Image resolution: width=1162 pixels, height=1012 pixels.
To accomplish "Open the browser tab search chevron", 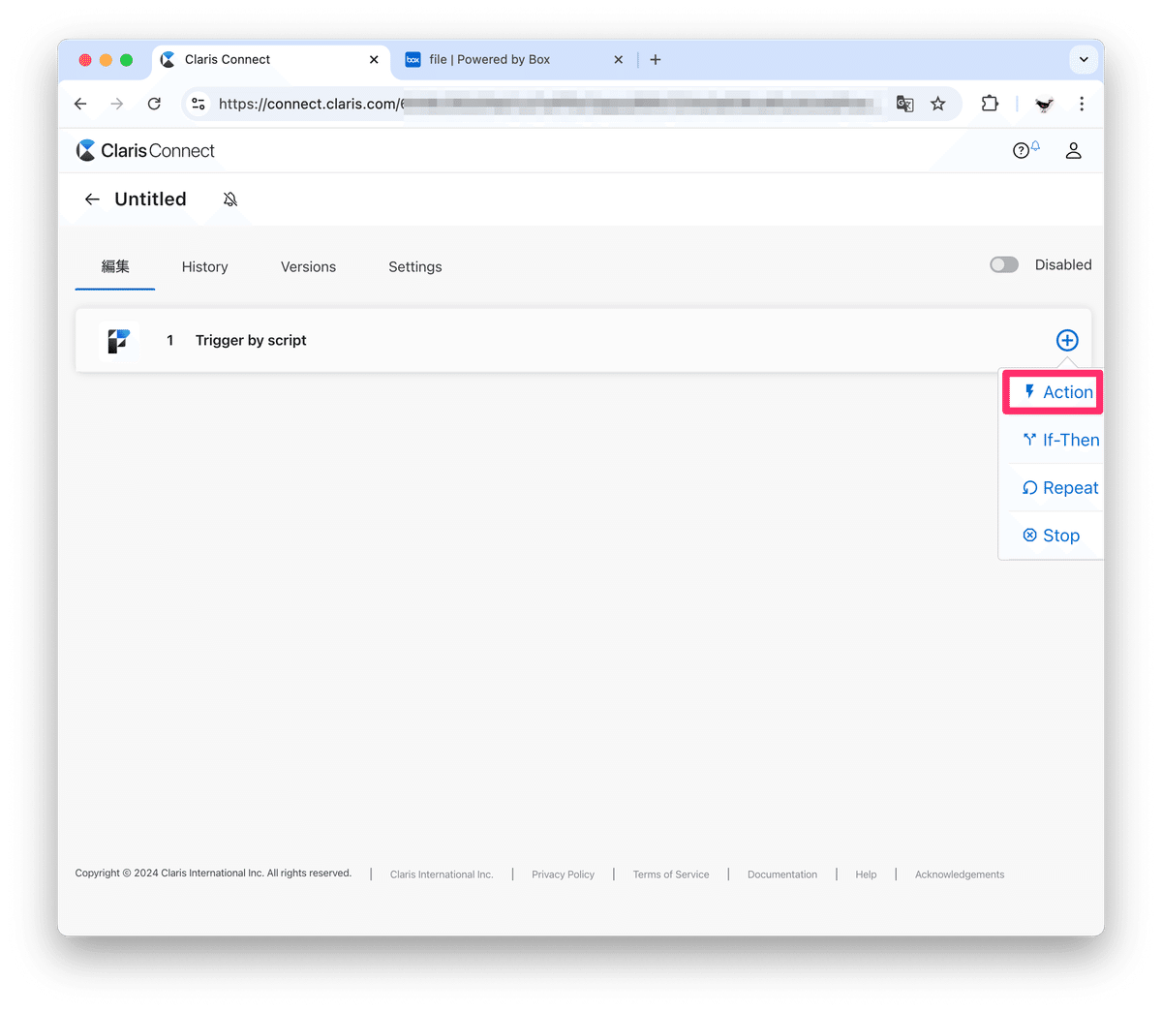I will [1083, 59].
